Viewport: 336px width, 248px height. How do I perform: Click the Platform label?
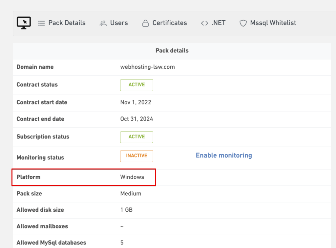coord(29,177)
